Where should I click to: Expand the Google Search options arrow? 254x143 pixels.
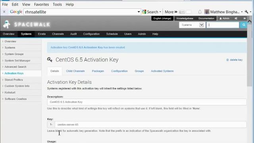[x=160, y=12]
